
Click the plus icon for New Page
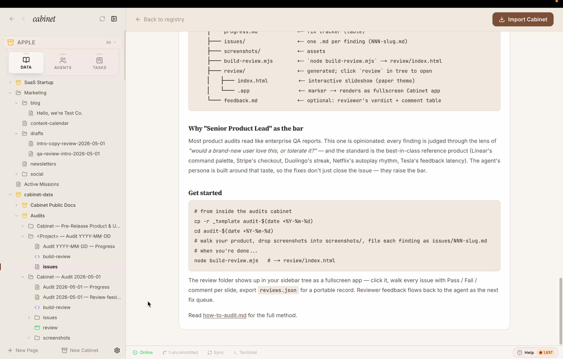[x=10, y=350]
